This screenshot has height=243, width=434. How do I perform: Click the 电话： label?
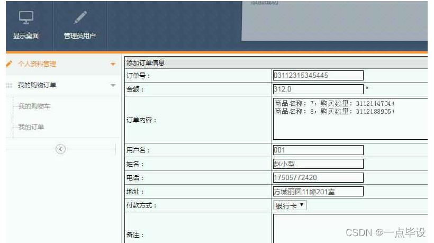point(135,178)
